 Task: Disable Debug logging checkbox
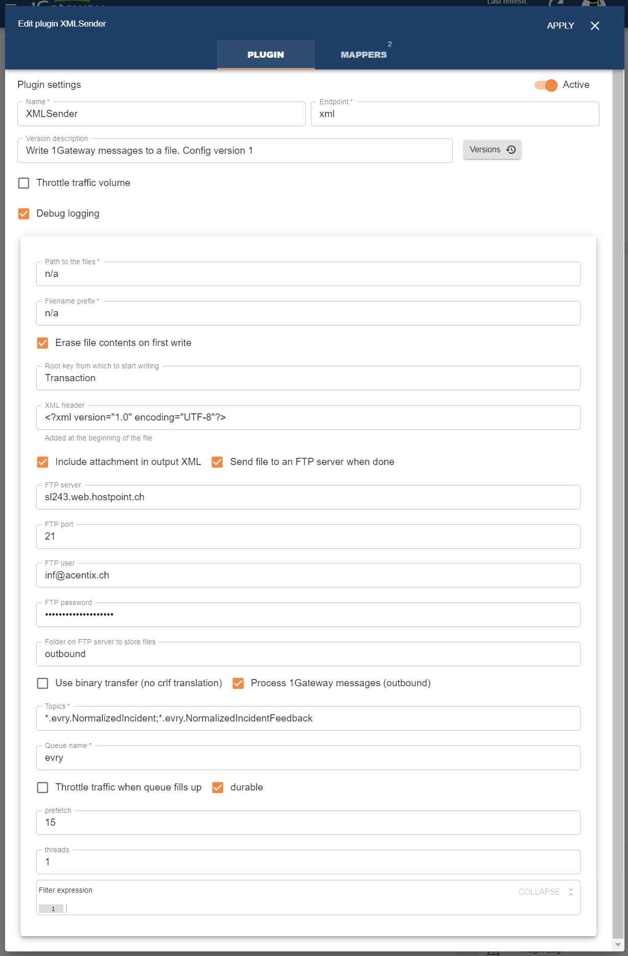[24, 214]
